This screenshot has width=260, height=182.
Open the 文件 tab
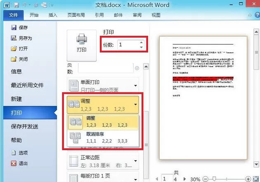(x=14, y=15)
